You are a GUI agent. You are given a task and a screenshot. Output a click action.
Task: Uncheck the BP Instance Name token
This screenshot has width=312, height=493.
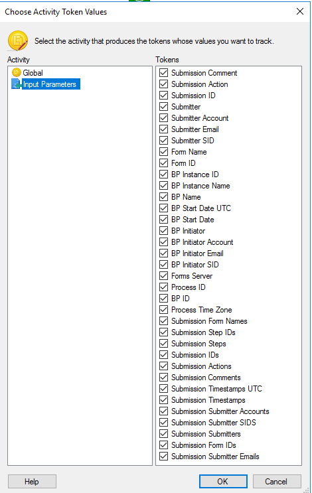[x=163, y=186]
